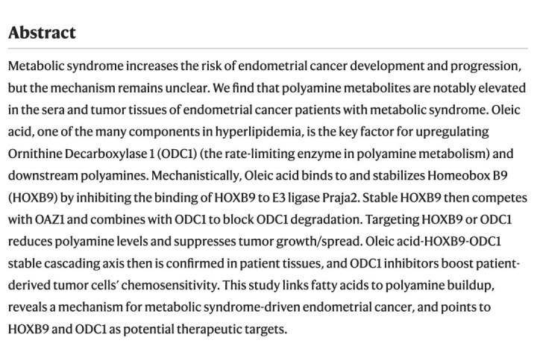Click the Abstract heading
This screenshot has height=346, width=537.
coord(42,32)
